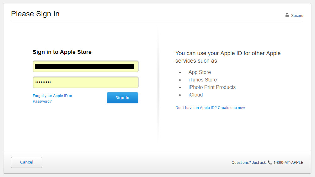This screenshot has height=177, width=315.
Task: Click the Questions? Just ask. text
Action: (x=249, y=163)
